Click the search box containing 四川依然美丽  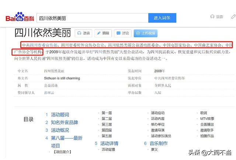click(93, 18)
